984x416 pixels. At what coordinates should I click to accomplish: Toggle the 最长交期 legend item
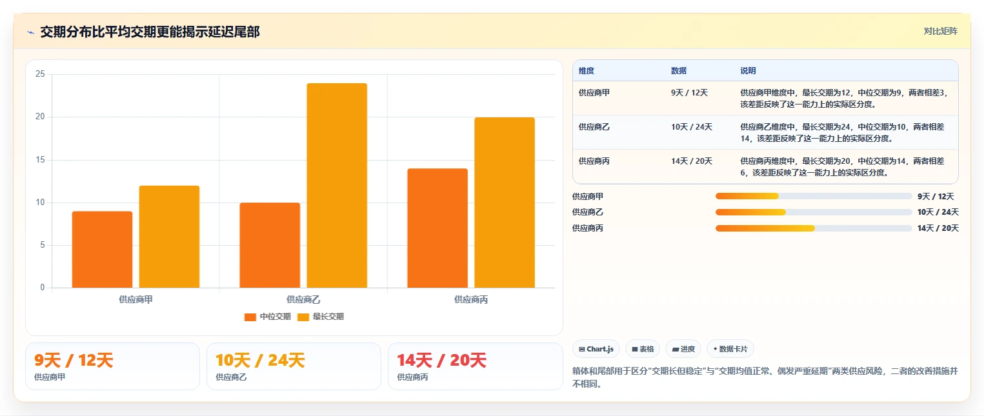pos(321,317)
